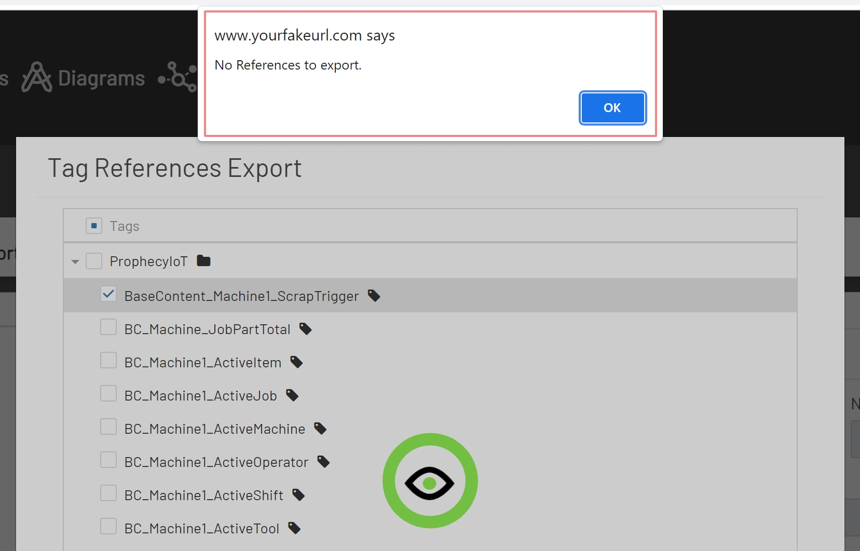Click the BC_Machine1_ActiveItem tag label
Image resolution: width=860 pixels, height=551 pixels.
[x=202, y=363]
